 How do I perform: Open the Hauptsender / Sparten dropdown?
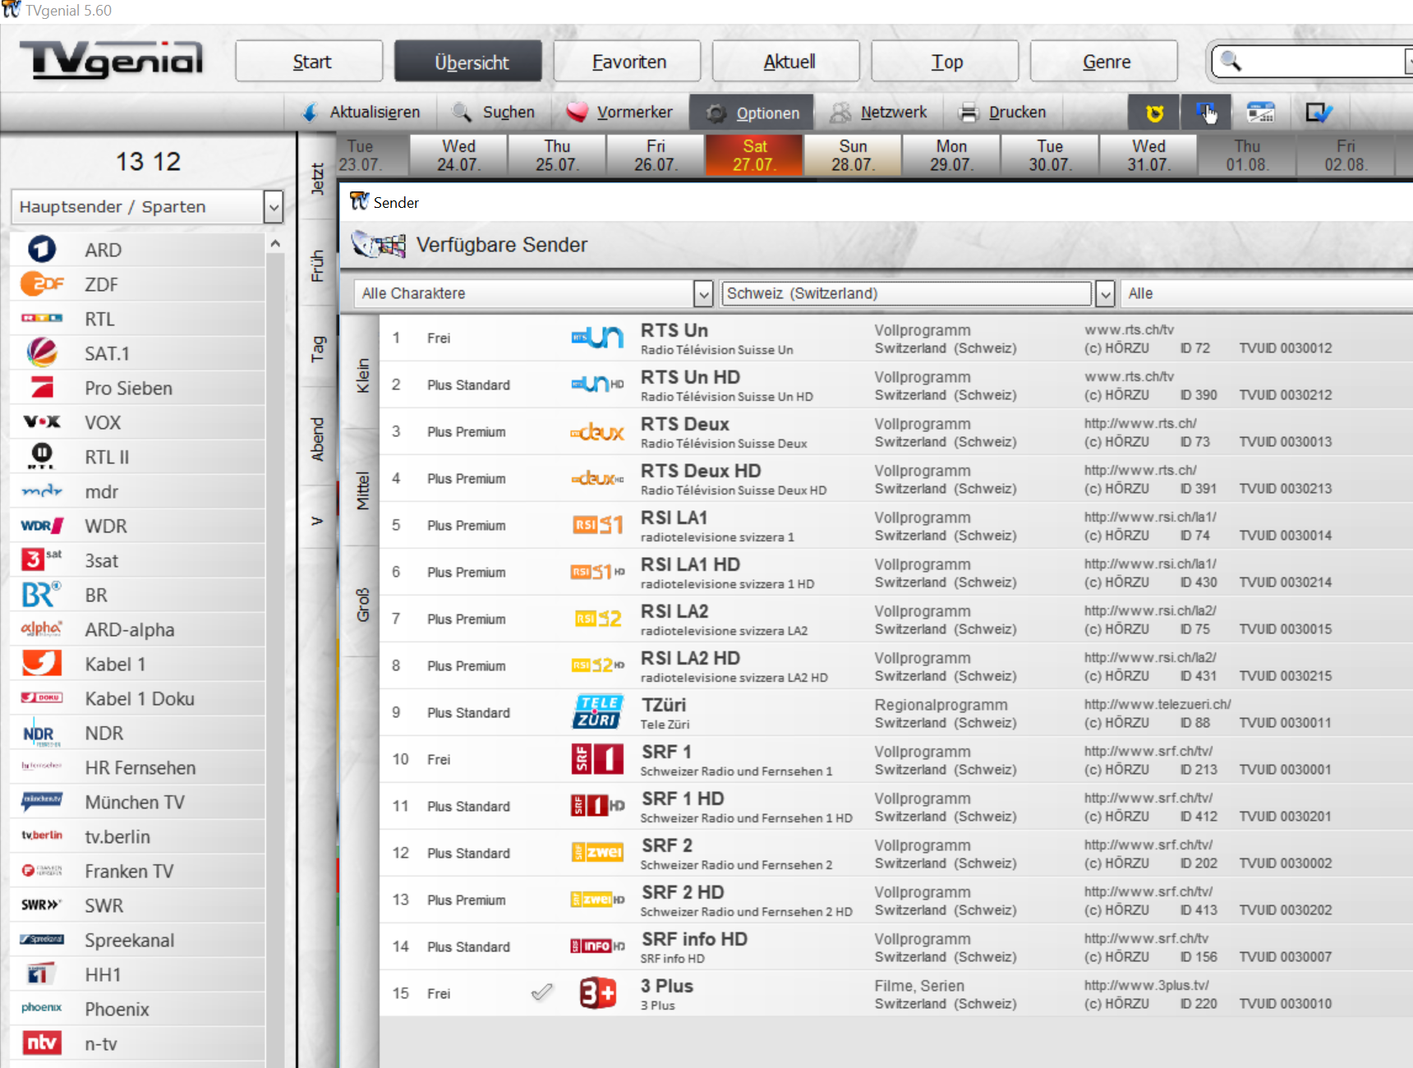click(x=274, y=207)
